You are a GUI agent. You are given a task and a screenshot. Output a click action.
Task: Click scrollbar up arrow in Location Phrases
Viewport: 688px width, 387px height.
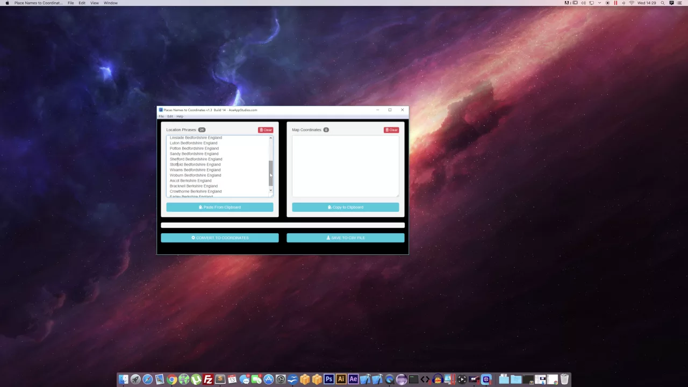pyautogui.click(x=271, y=138)
